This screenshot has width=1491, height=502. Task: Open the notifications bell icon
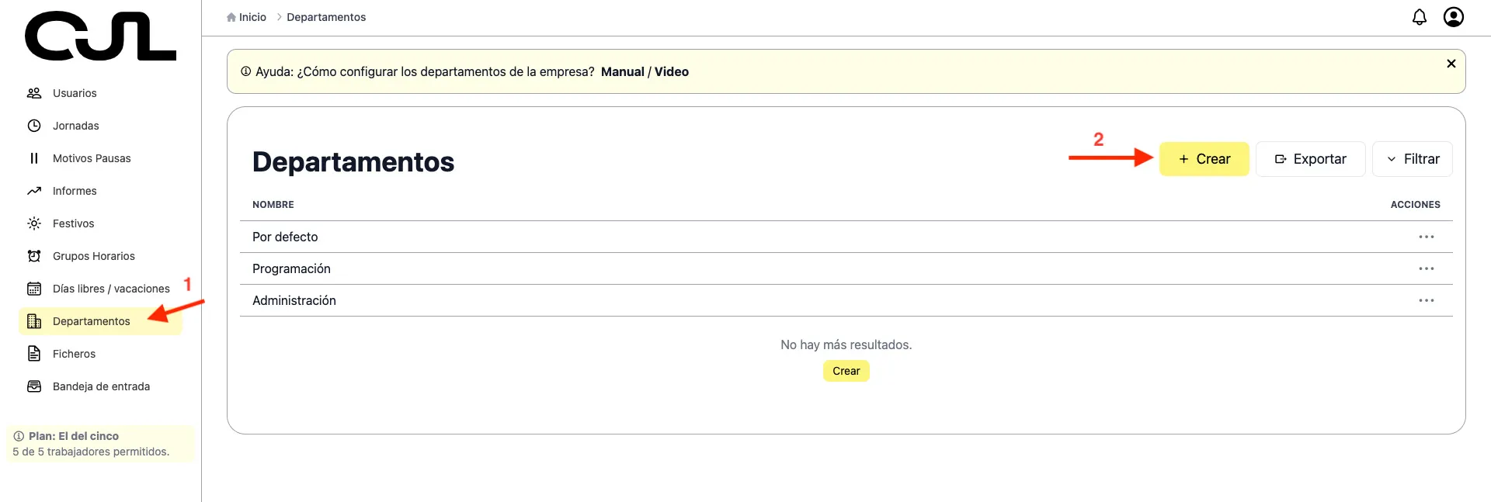click(x=1419, y=17)
